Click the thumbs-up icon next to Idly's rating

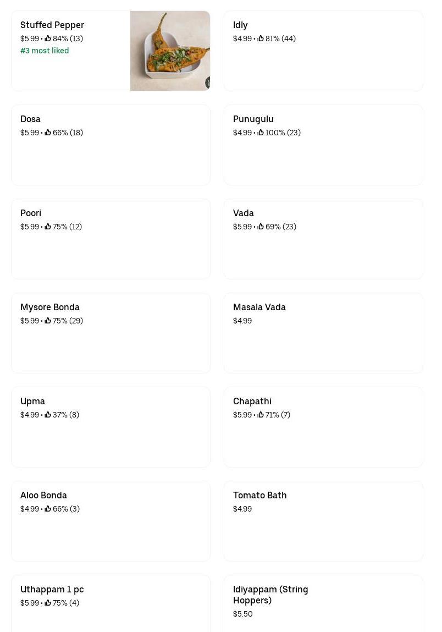coord(261,39)
